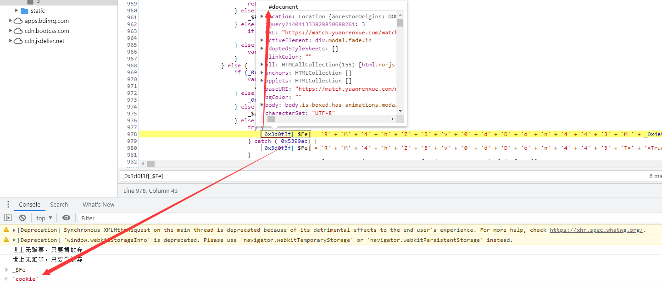Screen dimensions: 662x284
Task: Click the cdn.bootcss.com cloud icon
Action: point(18,31)
